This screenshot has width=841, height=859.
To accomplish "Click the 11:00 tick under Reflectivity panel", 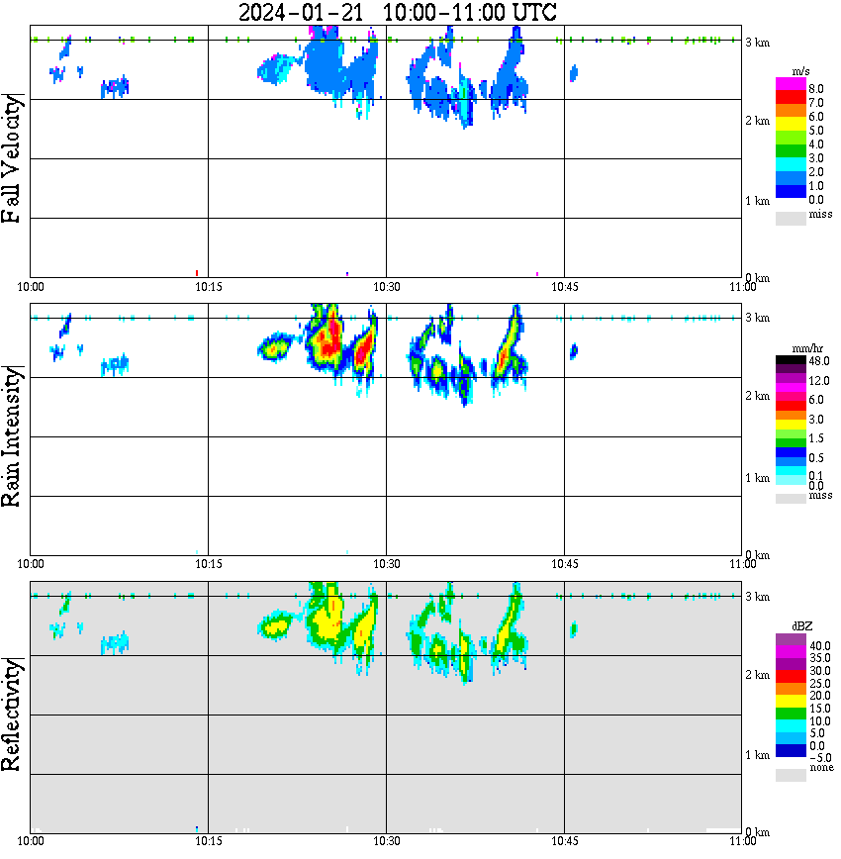I will click(x=743, y=841).
